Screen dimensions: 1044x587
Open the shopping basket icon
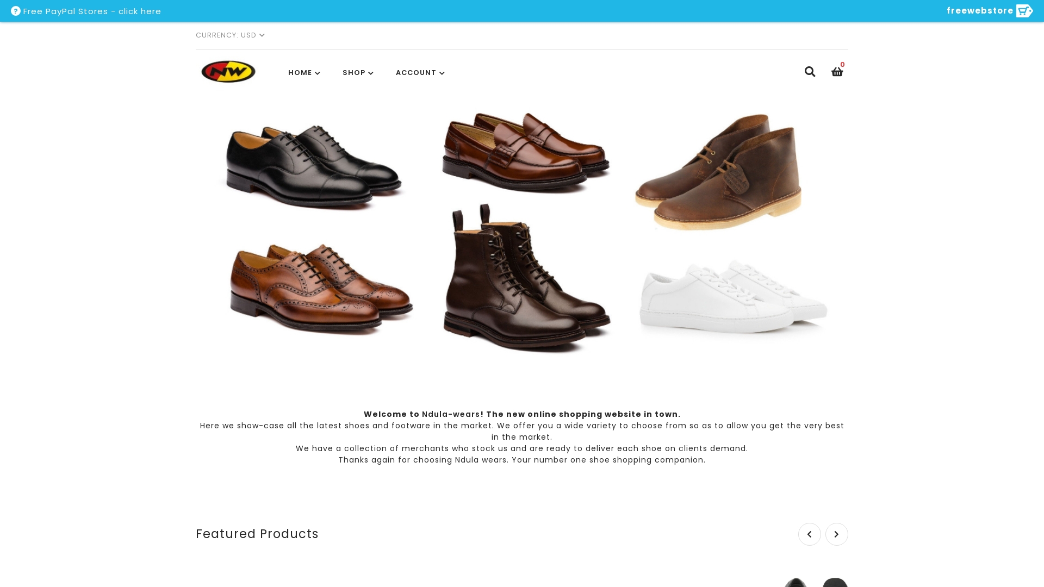click(x=837, y=72)
